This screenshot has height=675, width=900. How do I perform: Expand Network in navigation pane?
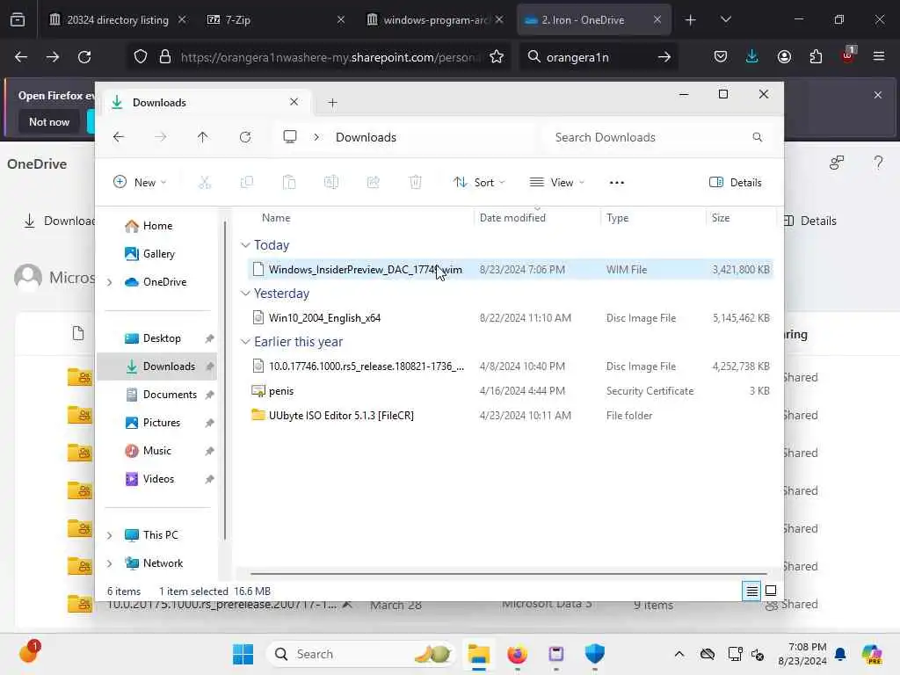click(110, 563)
